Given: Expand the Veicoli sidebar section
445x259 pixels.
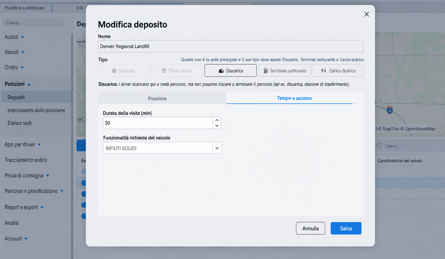Looking at the screenshot, I should pyautogui.click(x=14, y=52).
